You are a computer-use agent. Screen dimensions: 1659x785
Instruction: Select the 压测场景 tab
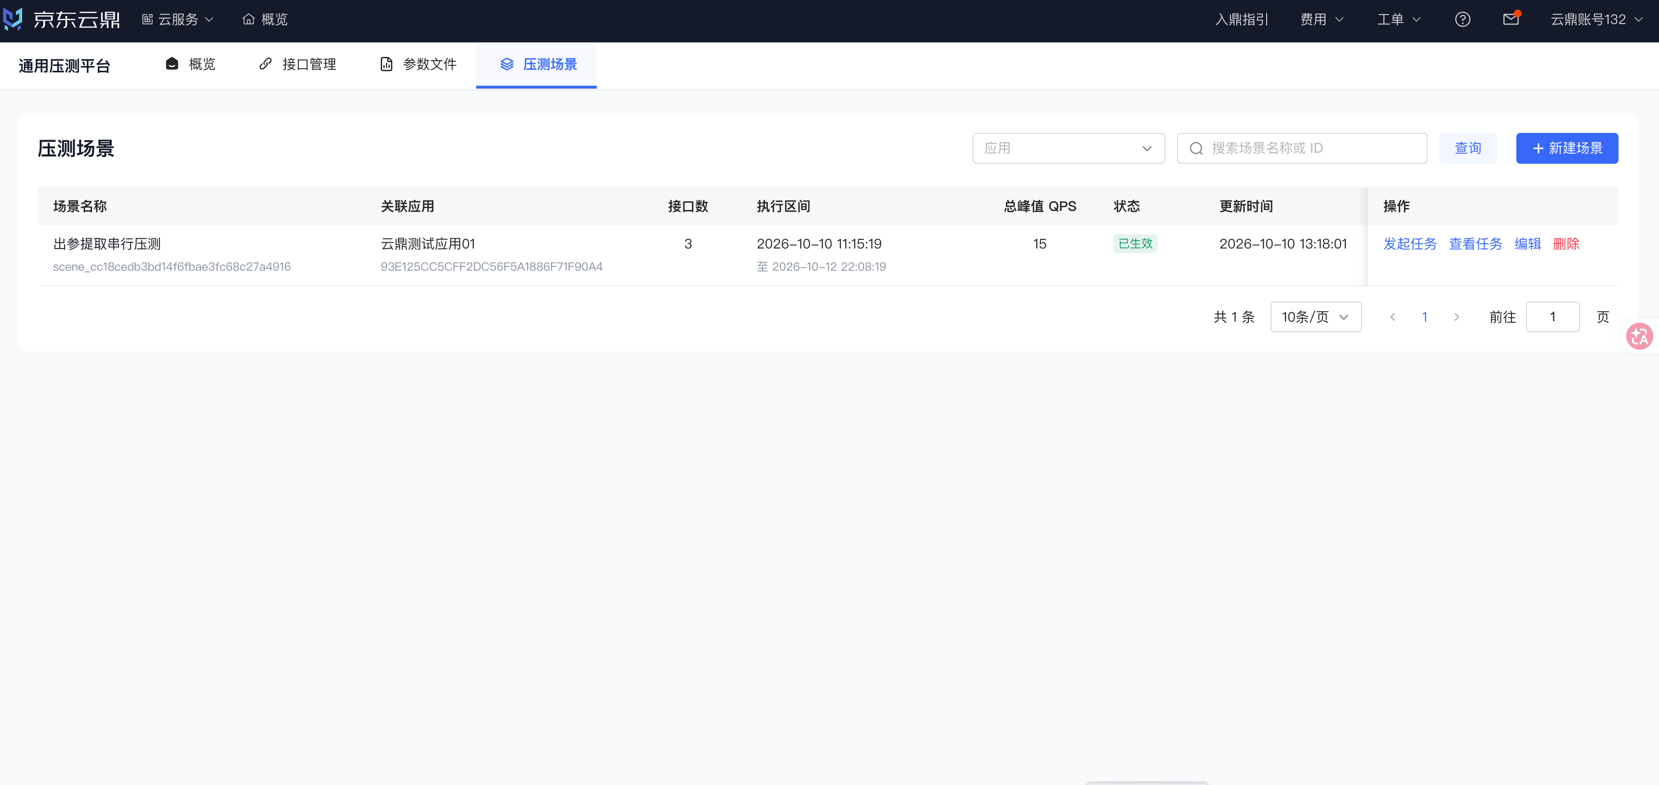coord(536,65)
